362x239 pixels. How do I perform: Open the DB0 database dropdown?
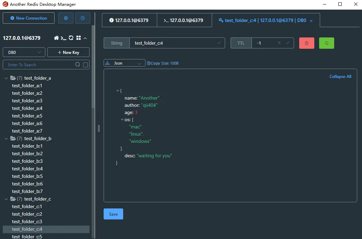point(24,52)
